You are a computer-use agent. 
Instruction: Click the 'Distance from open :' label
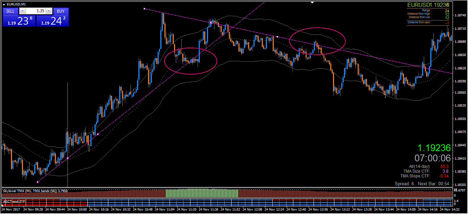coord(419,22)
